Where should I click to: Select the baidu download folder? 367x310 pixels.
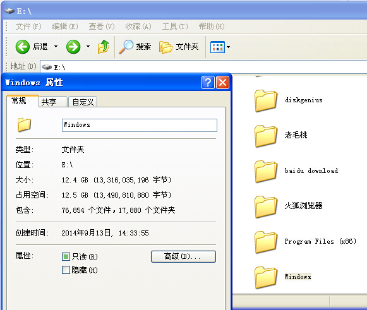296,171
